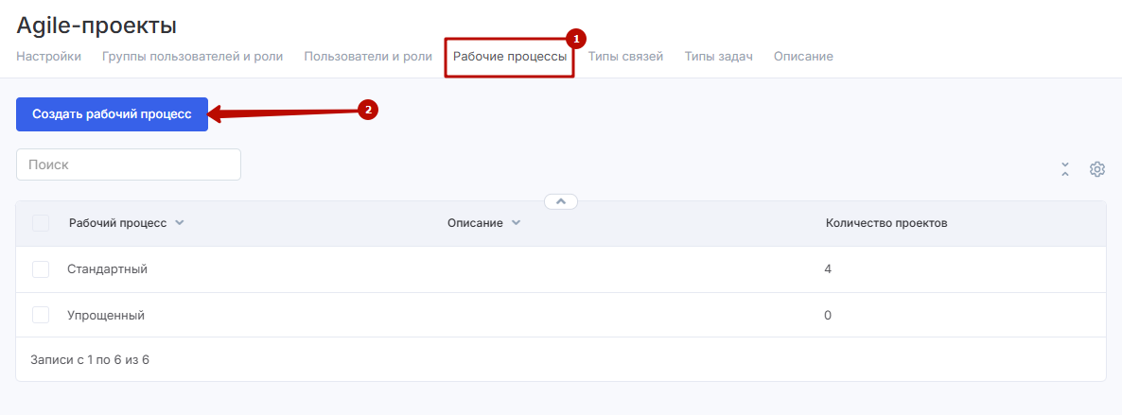Open the Типы задач tab
Image resolution: width=1122 pixels, height=415 pixels.
718,57
